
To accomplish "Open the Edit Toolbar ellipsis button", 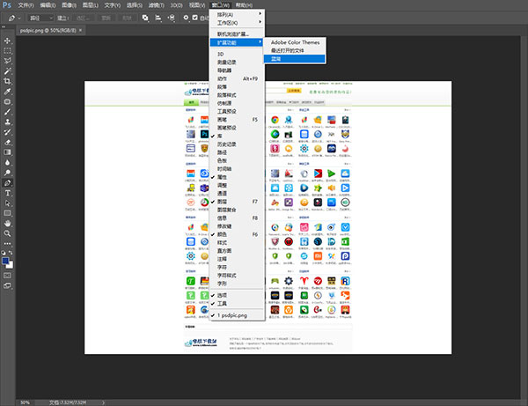I will click(x=7, y=244).
